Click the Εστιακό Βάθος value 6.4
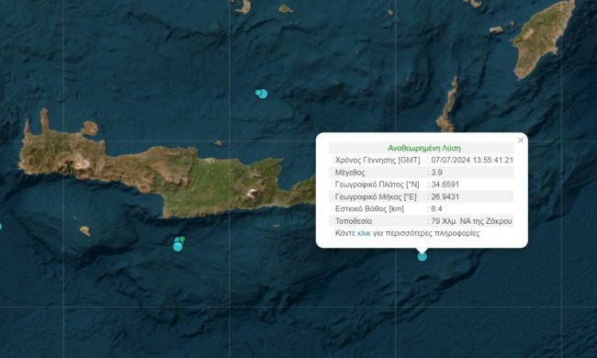Screen dimensions: 597x358 click(x=436, y=209)
